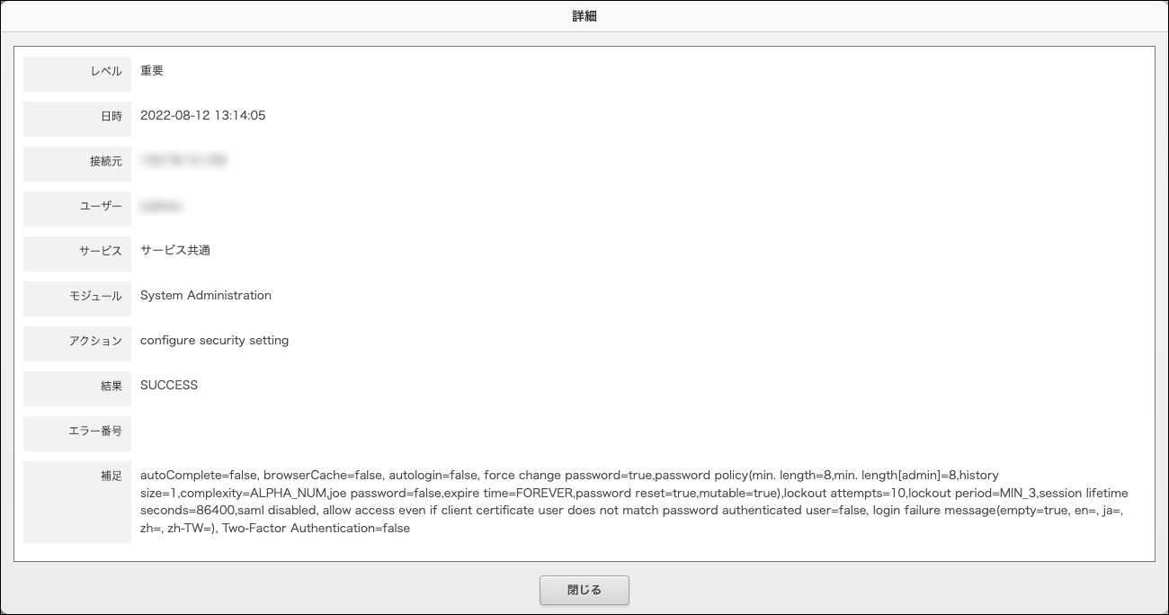Select the 補足 field label
This screenshot has width=1169, height=615.
112,476
